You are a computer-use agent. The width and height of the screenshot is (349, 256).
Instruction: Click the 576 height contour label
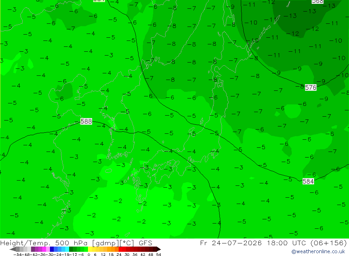pyautogui.click(x=311, y=88)
